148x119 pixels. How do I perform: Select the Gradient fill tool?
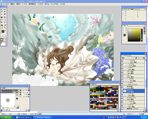(x=2, y=17)
